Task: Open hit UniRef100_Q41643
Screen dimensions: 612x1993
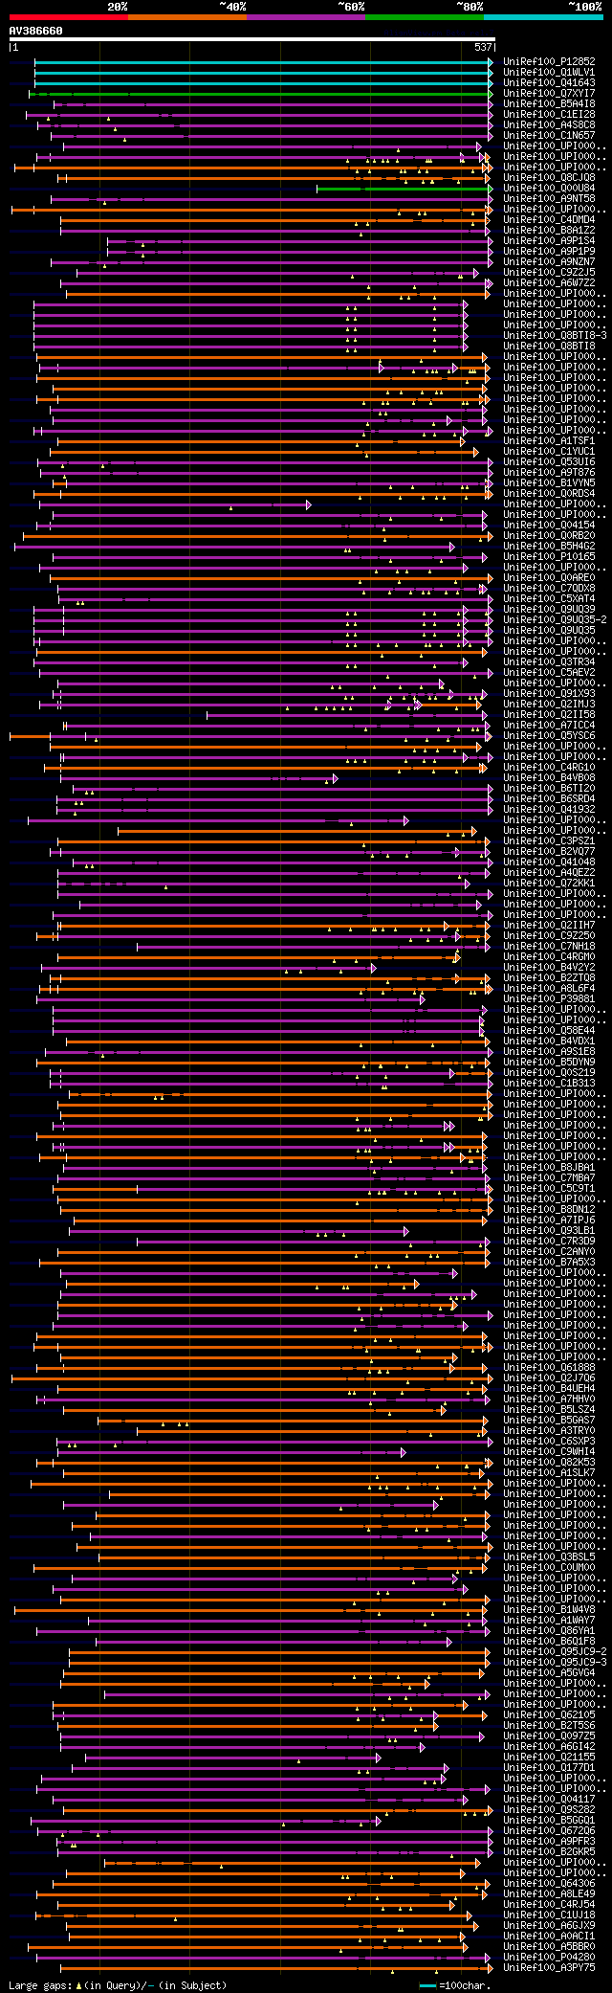Action: [549, 82]
